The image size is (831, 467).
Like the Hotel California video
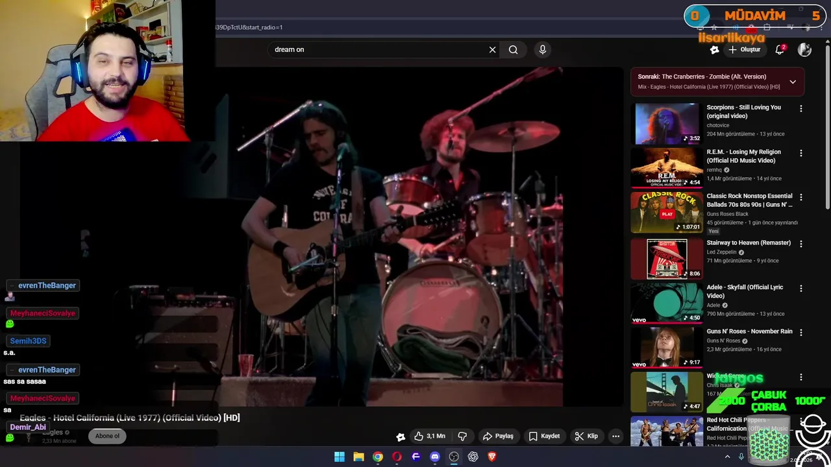tap(430, 436)
